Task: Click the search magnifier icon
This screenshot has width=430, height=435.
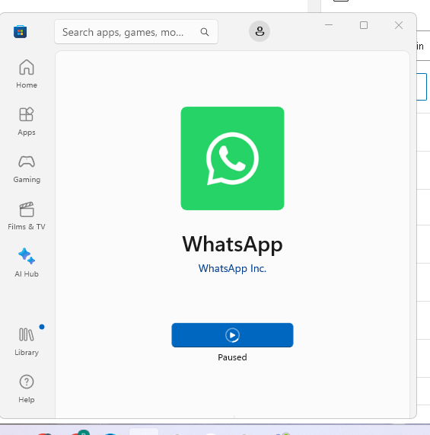Action: click(x=205, y=32)
